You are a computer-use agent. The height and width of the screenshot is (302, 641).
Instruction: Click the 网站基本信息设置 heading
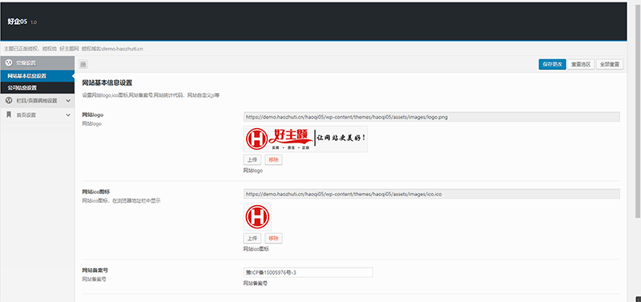coord(107,83)
